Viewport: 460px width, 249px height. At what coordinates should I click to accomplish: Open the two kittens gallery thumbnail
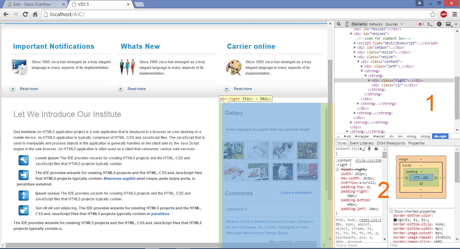234,172
